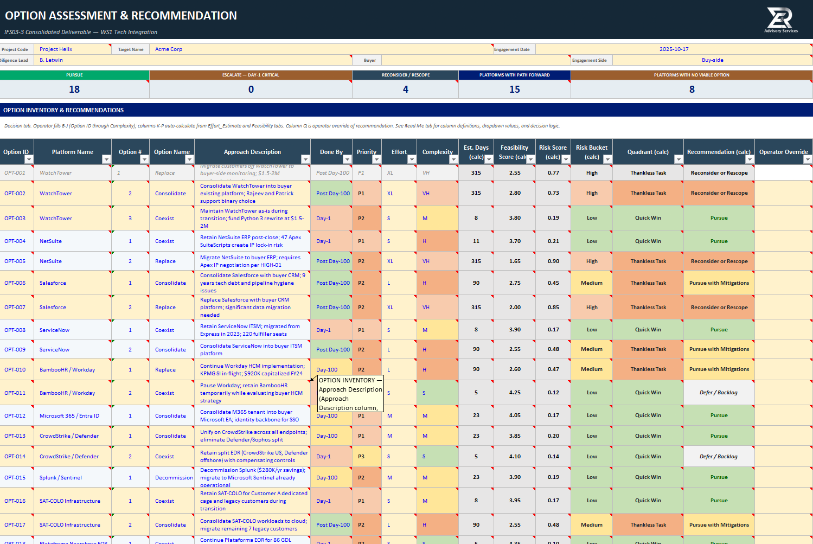Open the Operator Override filter dropdown
Screen dimensions: 813x544
click(808, 159)
